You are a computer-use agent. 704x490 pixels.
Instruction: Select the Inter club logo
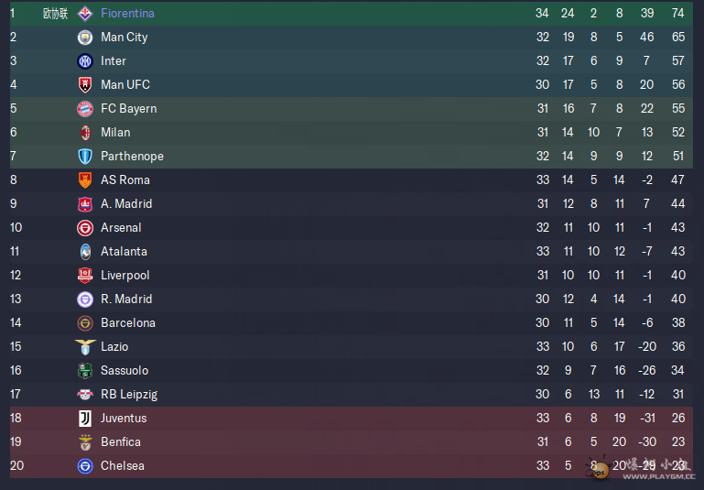tap(85, 61)
